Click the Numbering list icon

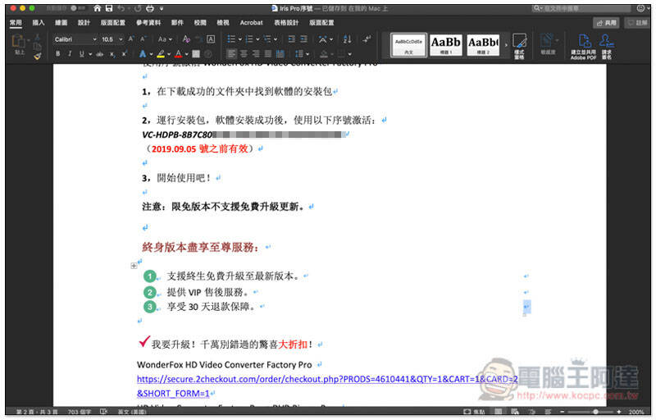point(249,39)
